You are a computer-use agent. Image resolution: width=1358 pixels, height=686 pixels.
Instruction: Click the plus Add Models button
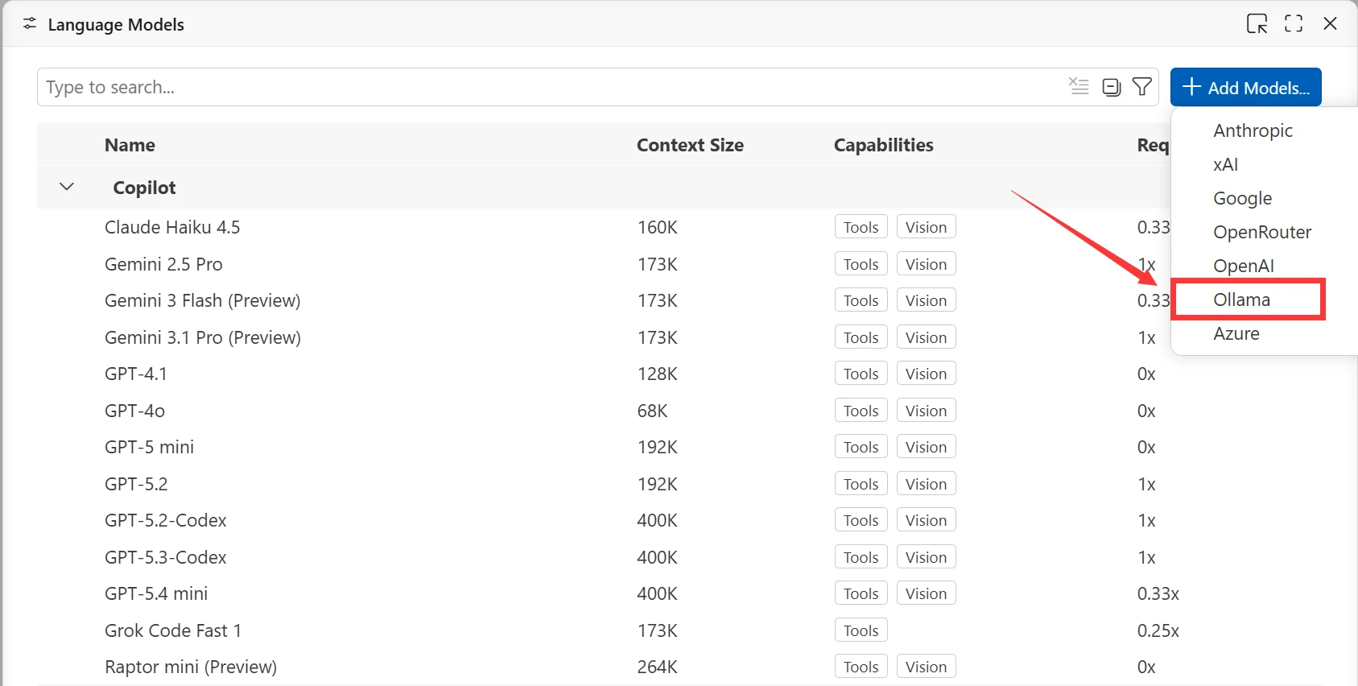1245,88
